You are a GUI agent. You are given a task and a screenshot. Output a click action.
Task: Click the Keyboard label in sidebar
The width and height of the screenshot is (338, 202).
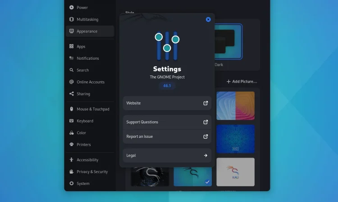tap(85, 121)
